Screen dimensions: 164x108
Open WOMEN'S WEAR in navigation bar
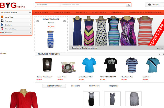tap(62, 12)
